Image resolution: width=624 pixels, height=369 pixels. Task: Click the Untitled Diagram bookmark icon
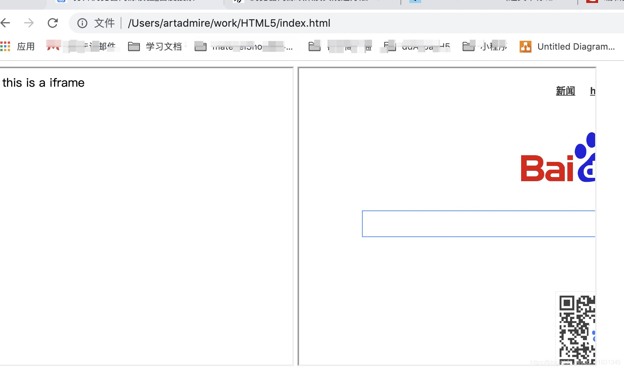(525, 47)
